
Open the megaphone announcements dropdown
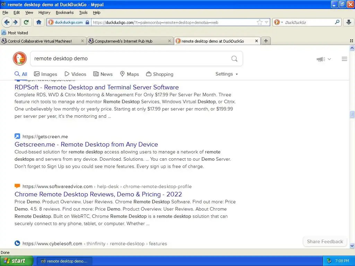(x=323, y=59)
